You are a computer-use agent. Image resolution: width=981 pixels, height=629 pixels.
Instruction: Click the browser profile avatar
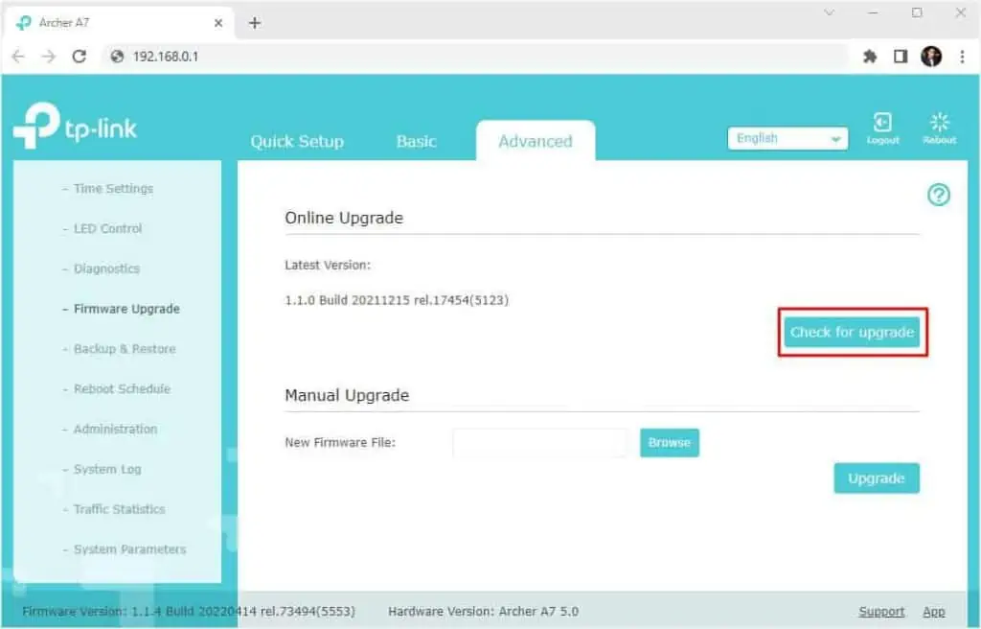(930, 56)
